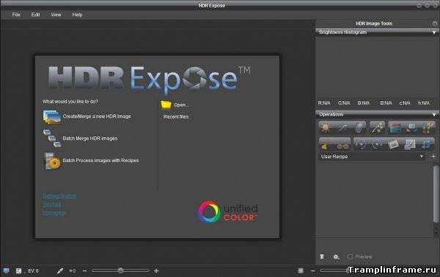440x277 pixels.
Task: Click the trash icon beside Preview
Action: [x=322, y=256]
